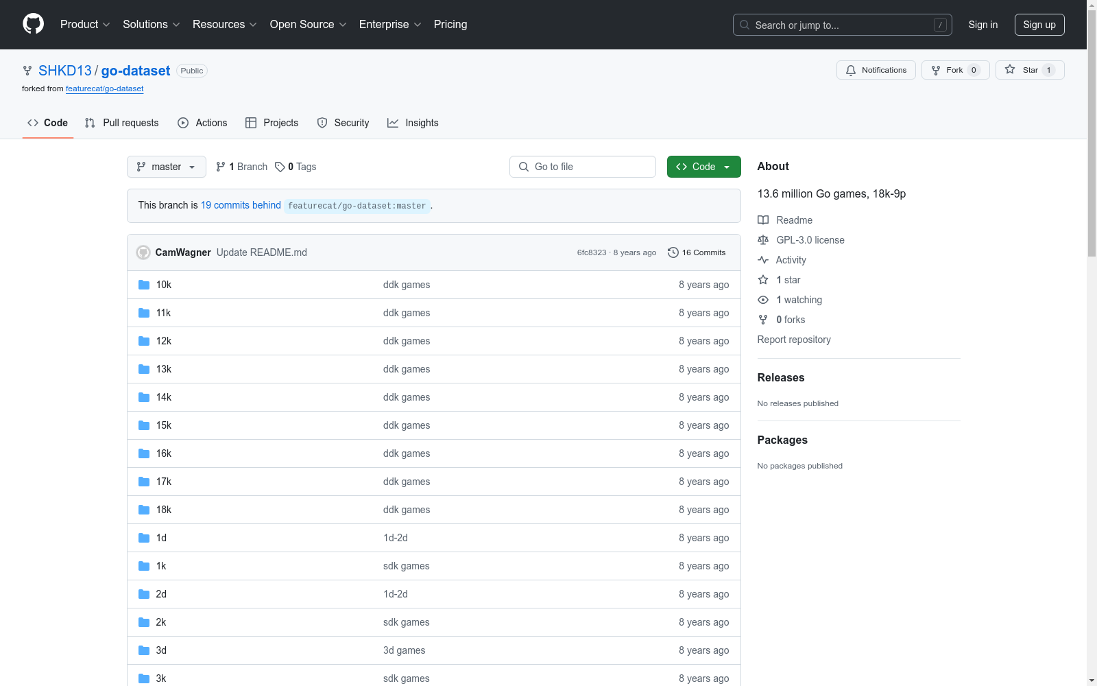Image resolution: width=1097 pixels, height=686 pixels.
Task: Open the Projects tab
Action: click(x=272, y=123)
